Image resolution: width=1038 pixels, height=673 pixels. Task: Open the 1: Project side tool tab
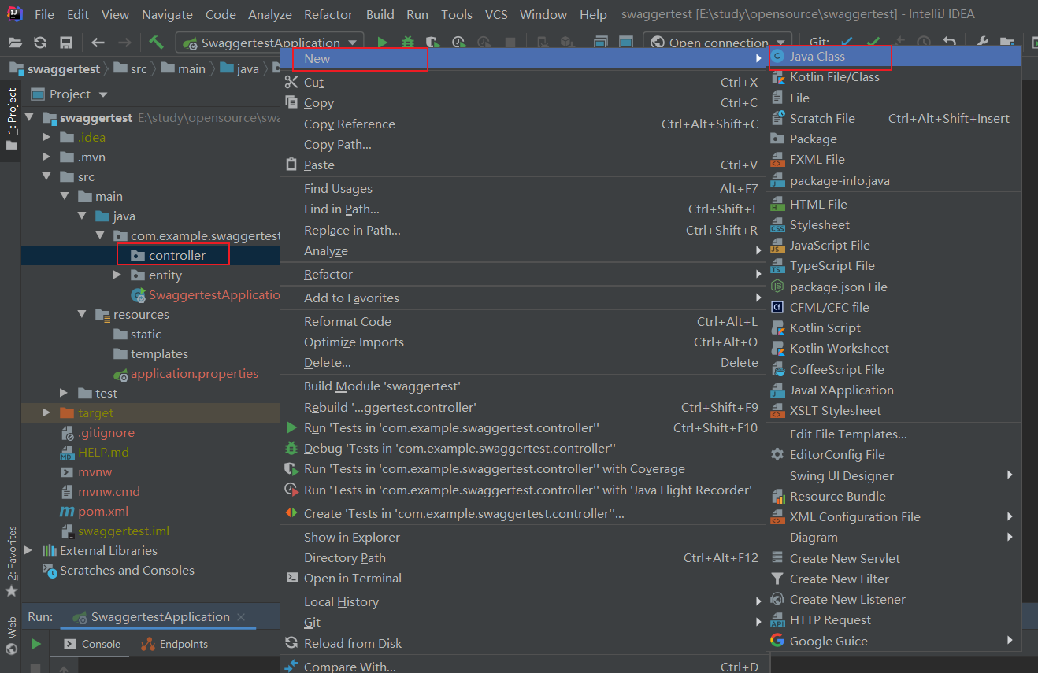[11, 118]
